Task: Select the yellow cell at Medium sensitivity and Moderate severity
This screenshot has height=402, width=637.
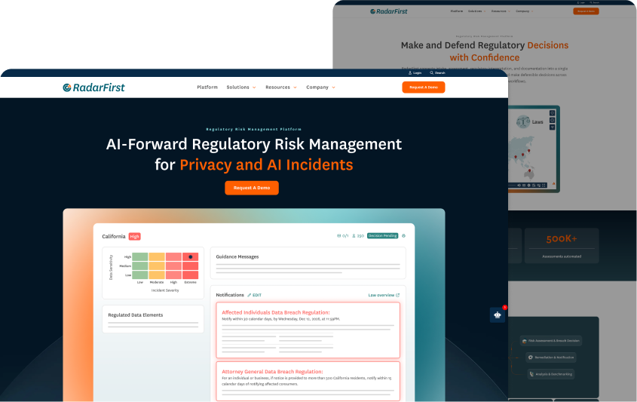Action: 157,265
